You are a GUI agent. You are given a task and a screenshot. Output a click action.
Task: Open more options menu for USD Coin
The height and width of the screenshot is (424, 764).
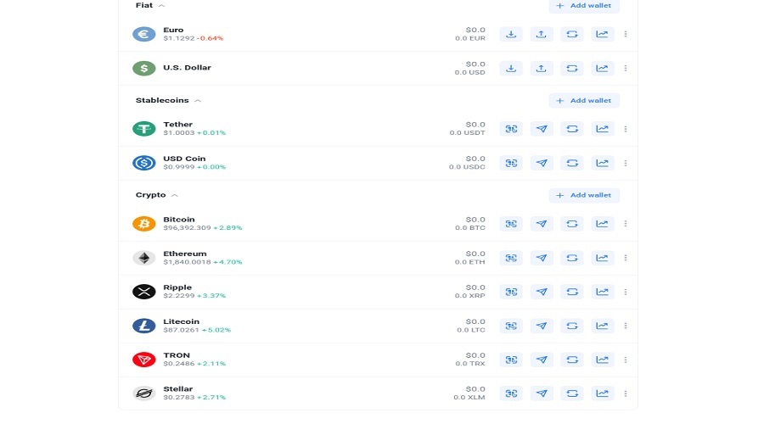[x=625, y=163]
